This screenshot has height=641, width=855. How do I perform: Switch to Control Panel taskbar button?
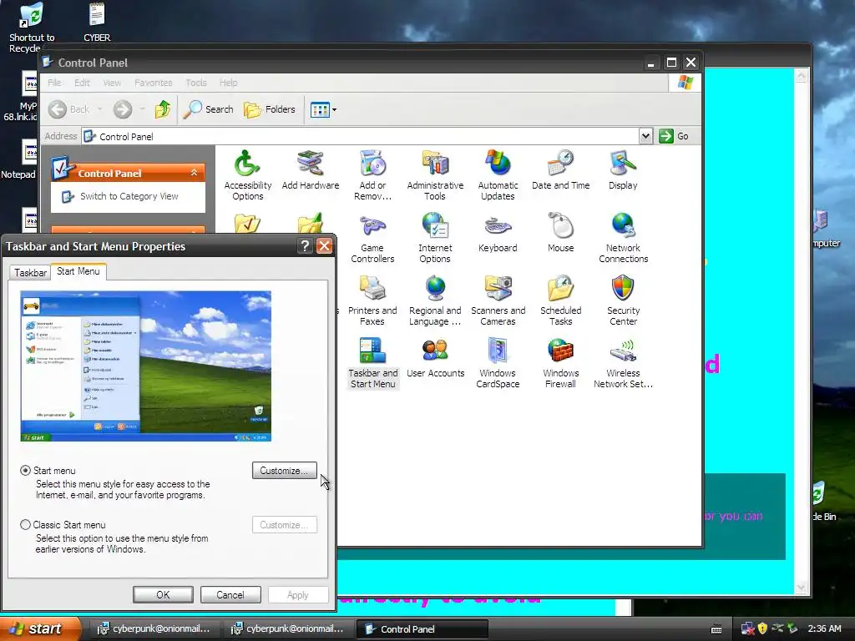coord(422,629)
